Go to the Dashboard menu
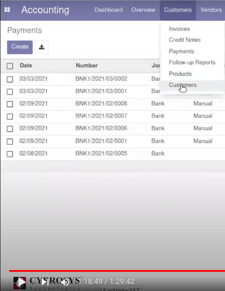The width and height of the screenshot is (225, 291). (x=108, y=10)
